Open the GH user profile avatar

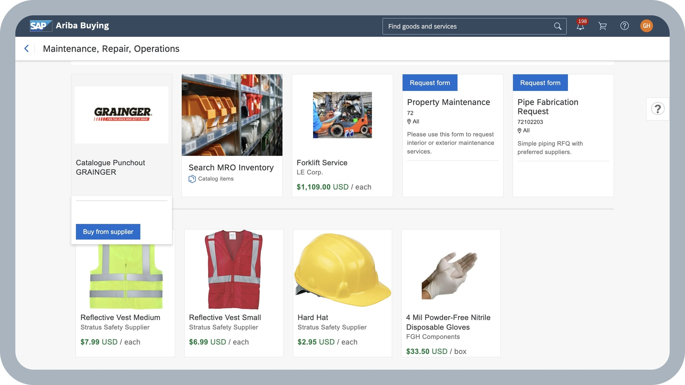(646, 26)
